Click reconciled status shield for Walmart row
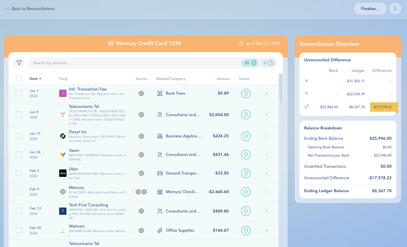Image resolution: width=407 pixels, height=247 pixels. click(246, 230)
